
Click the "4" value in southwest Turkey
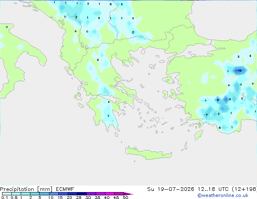click(207, 115)
